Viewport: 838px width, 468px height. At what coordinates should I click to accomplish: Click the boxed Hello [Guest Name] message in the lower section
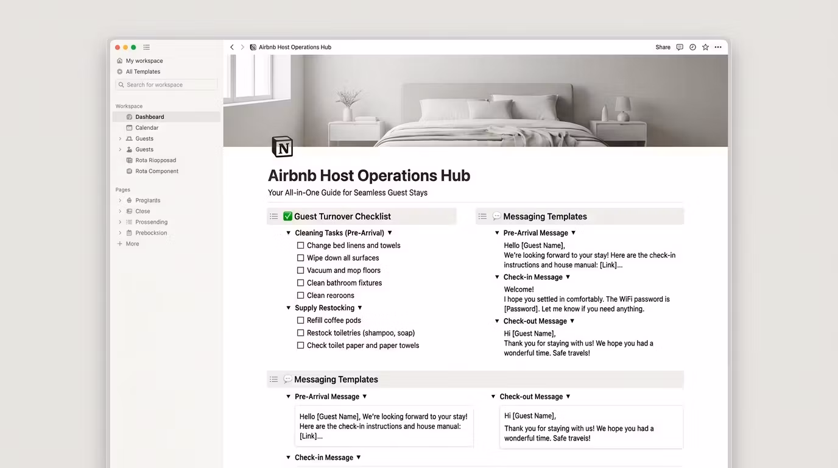pyautogui.click(x=384, y=427)
